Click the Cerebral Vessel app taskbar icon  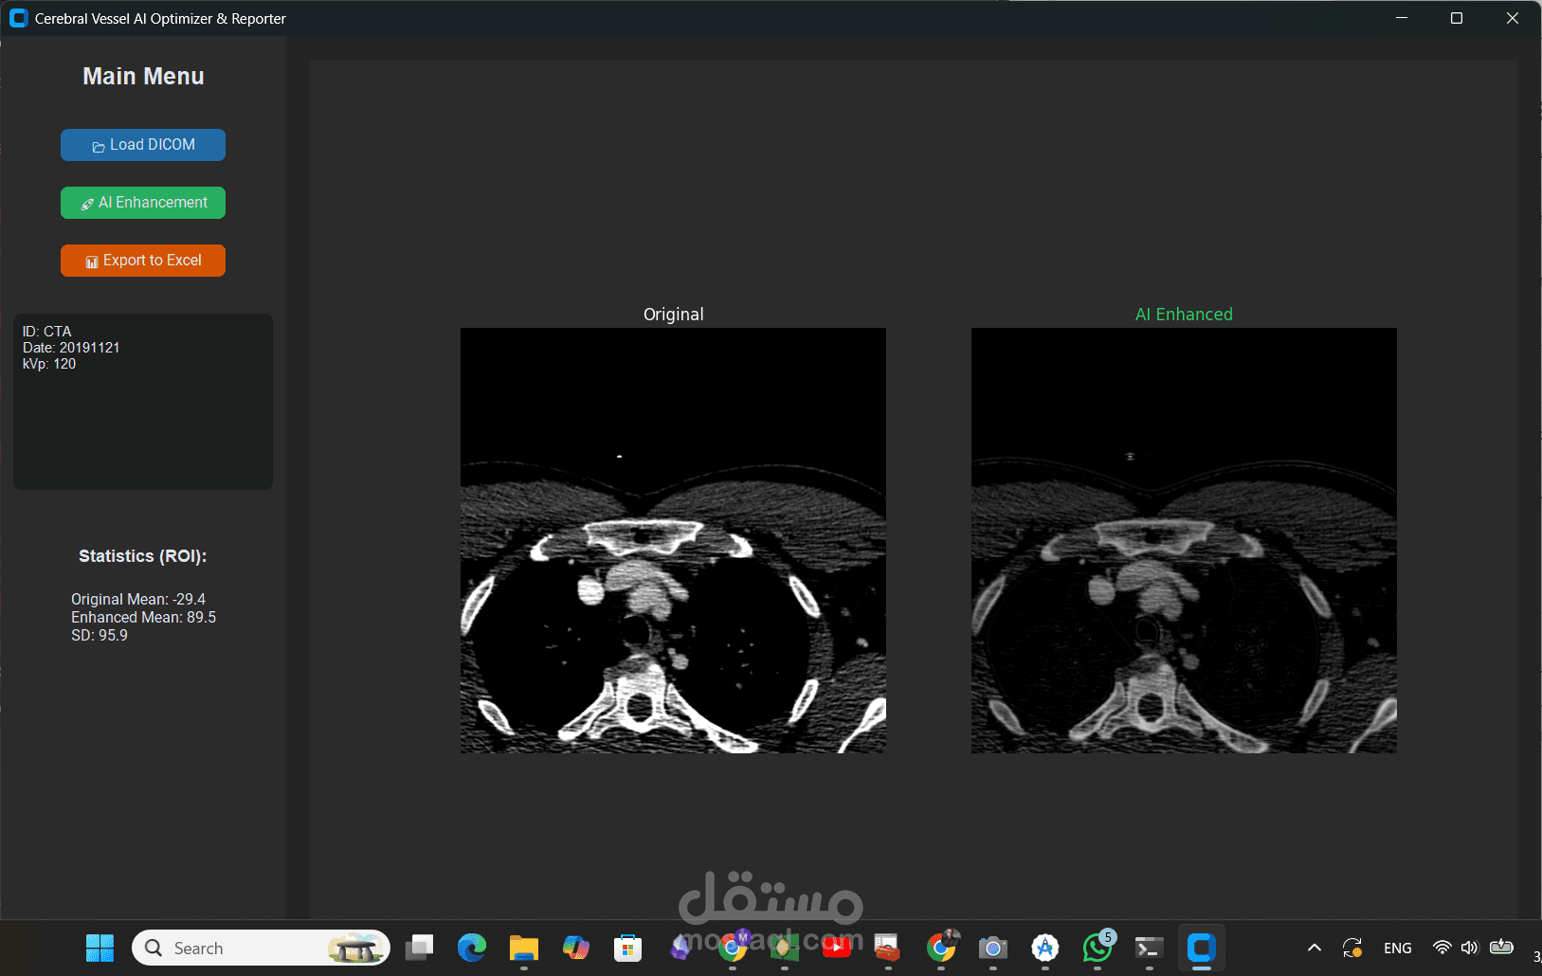pos(1201,948)
